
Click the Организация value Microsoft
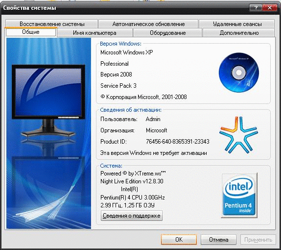pos(157,130)
